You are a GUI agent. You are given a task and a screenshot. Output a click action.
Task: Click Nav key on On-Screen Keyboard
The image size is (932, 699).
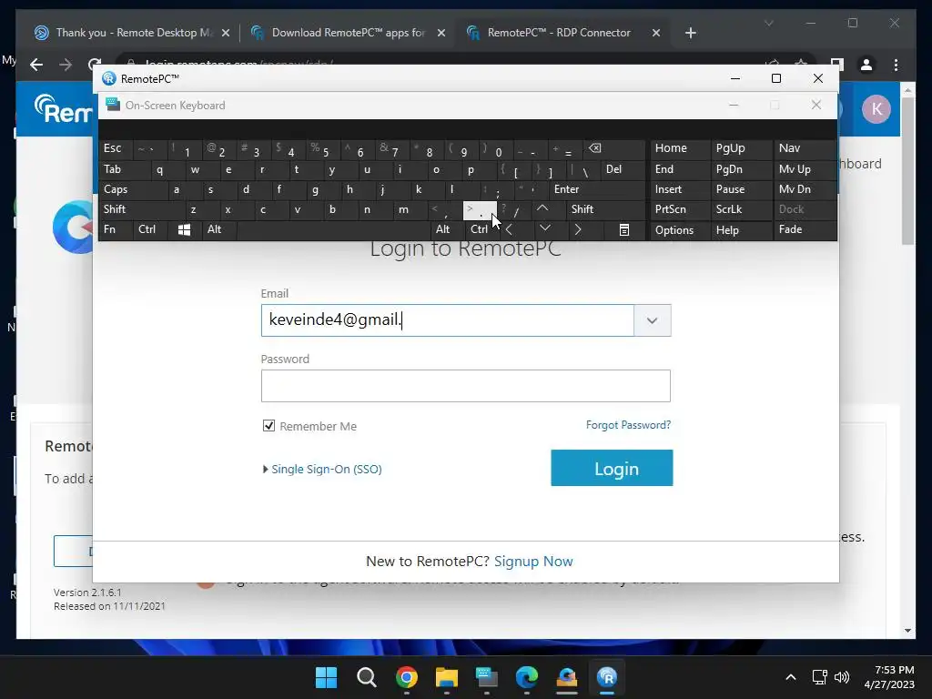coord(805,148)
